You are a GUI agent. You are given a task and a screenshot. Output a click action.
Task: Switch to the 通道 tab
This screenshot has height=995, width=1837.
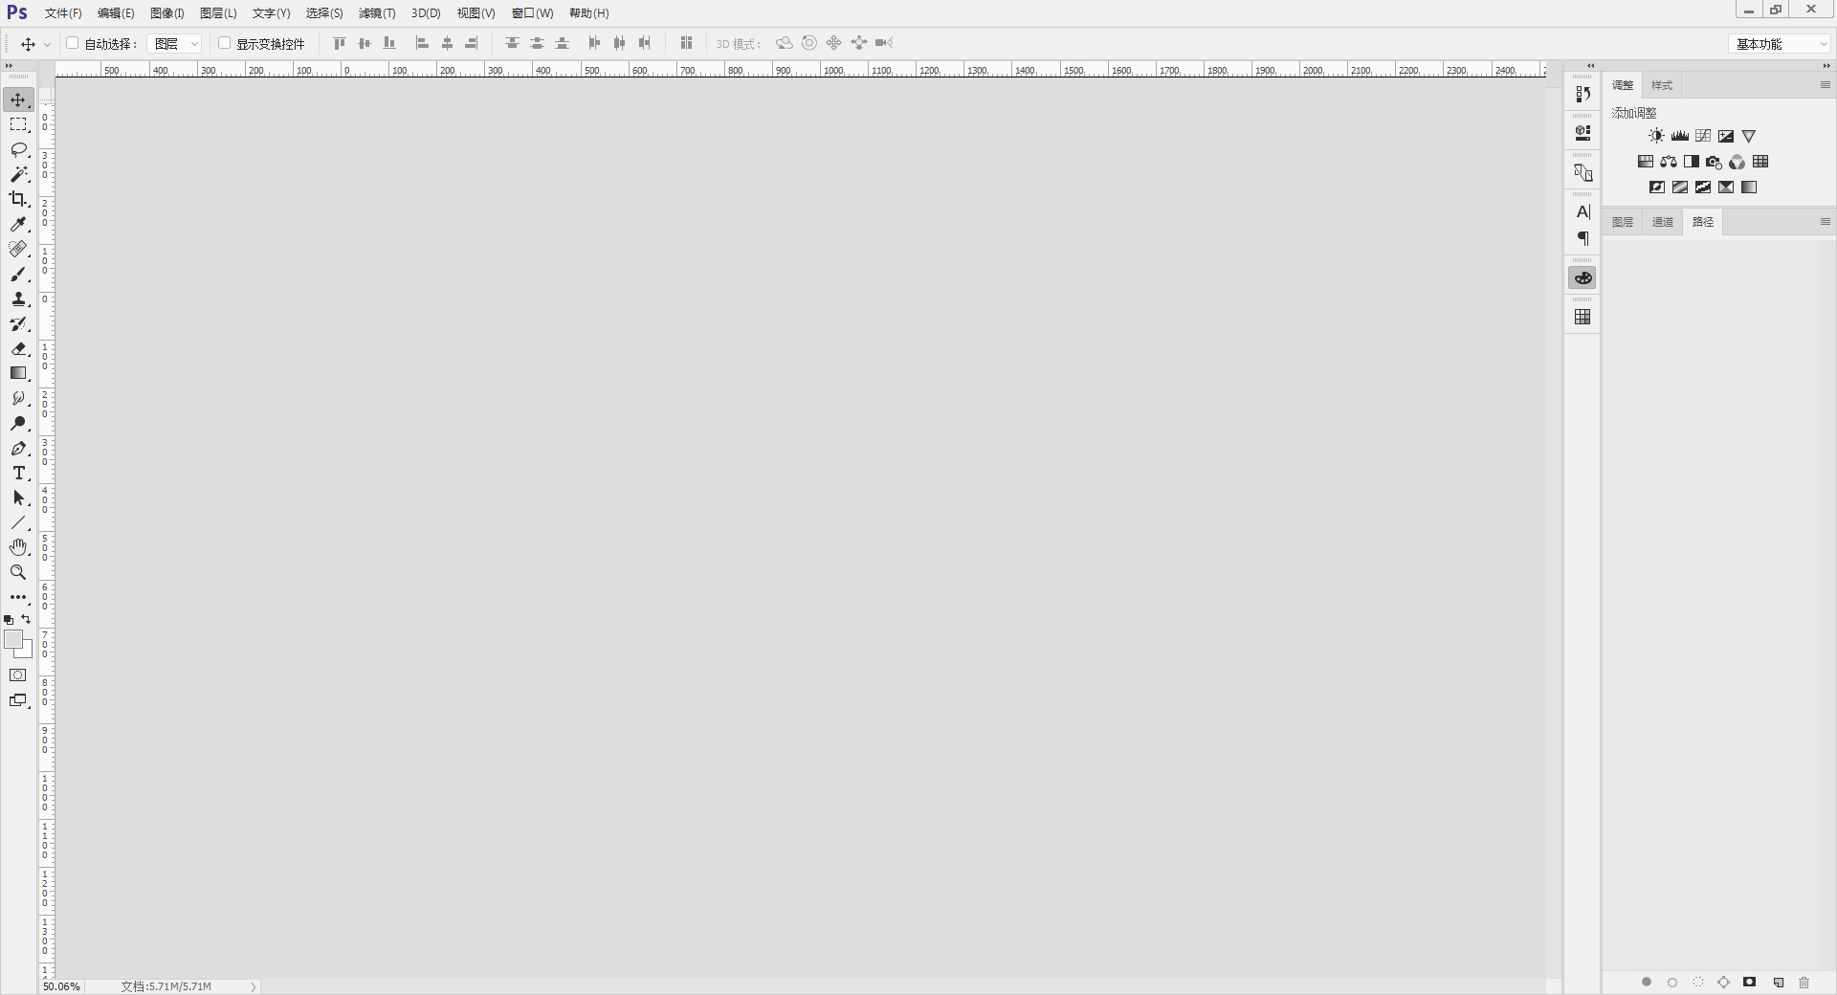click(x=1663, y=222)
